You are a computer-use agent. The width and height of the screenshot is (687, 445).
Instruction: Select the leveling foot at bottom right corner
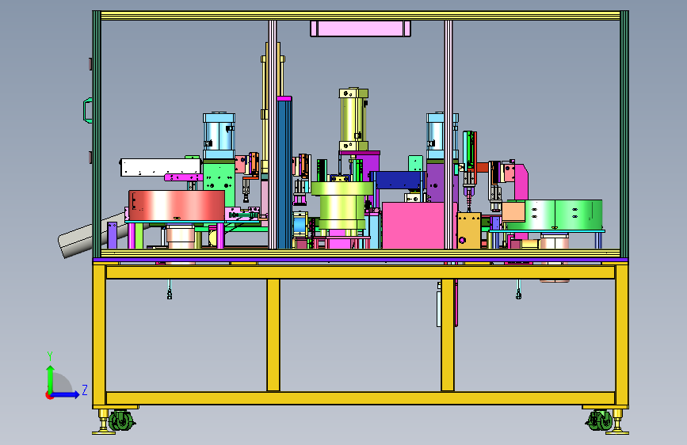point(617,422)
